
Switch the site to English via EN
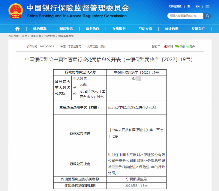pyautogui.click(x=197, y=7)
